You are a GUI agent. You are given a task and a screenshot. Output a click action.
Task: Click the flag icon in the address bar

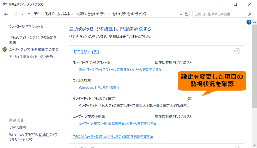point(36,14)
